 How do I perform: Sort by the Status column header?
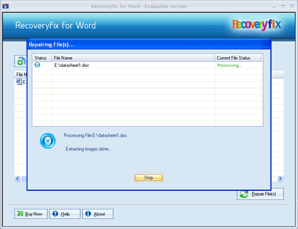[42, 58]
